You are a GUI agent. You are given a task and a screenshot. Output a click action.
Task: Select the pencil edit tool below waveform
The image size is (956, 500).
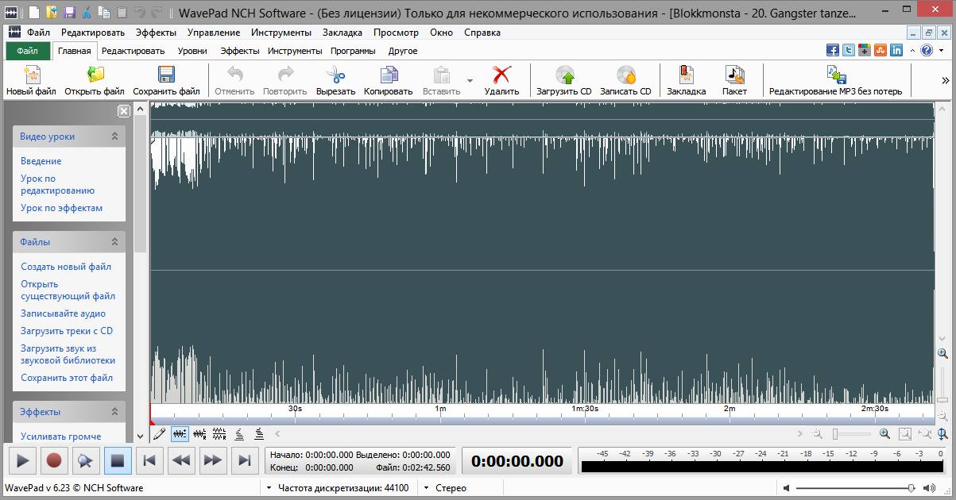(159, 434)
